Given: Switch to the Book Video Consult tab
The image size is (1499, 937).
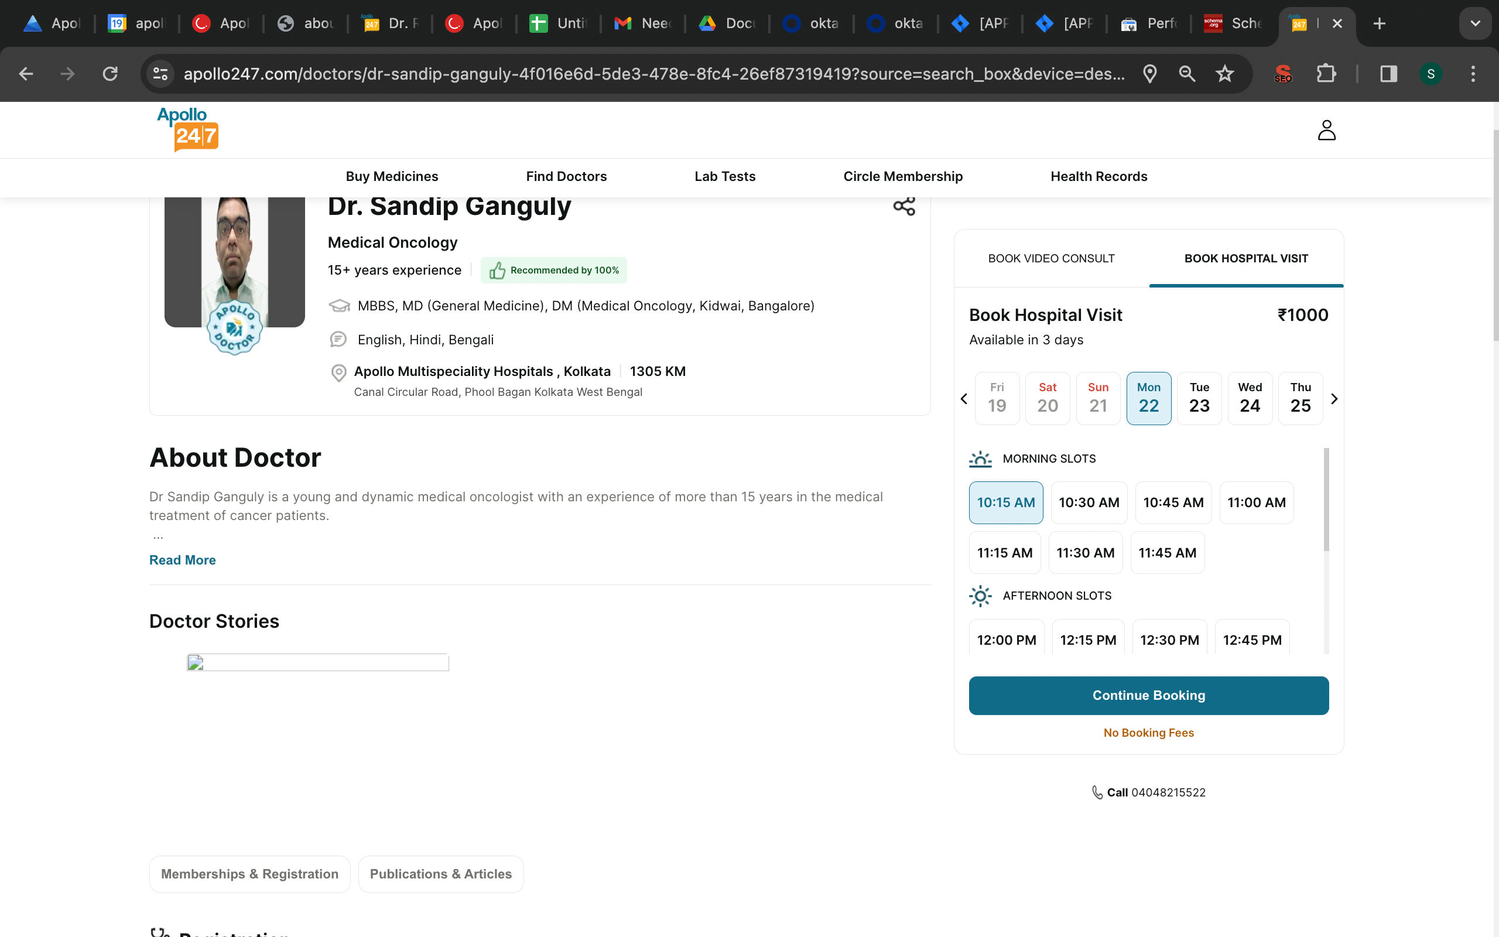Looking at the screenshot, I should tap(1051, 258).
